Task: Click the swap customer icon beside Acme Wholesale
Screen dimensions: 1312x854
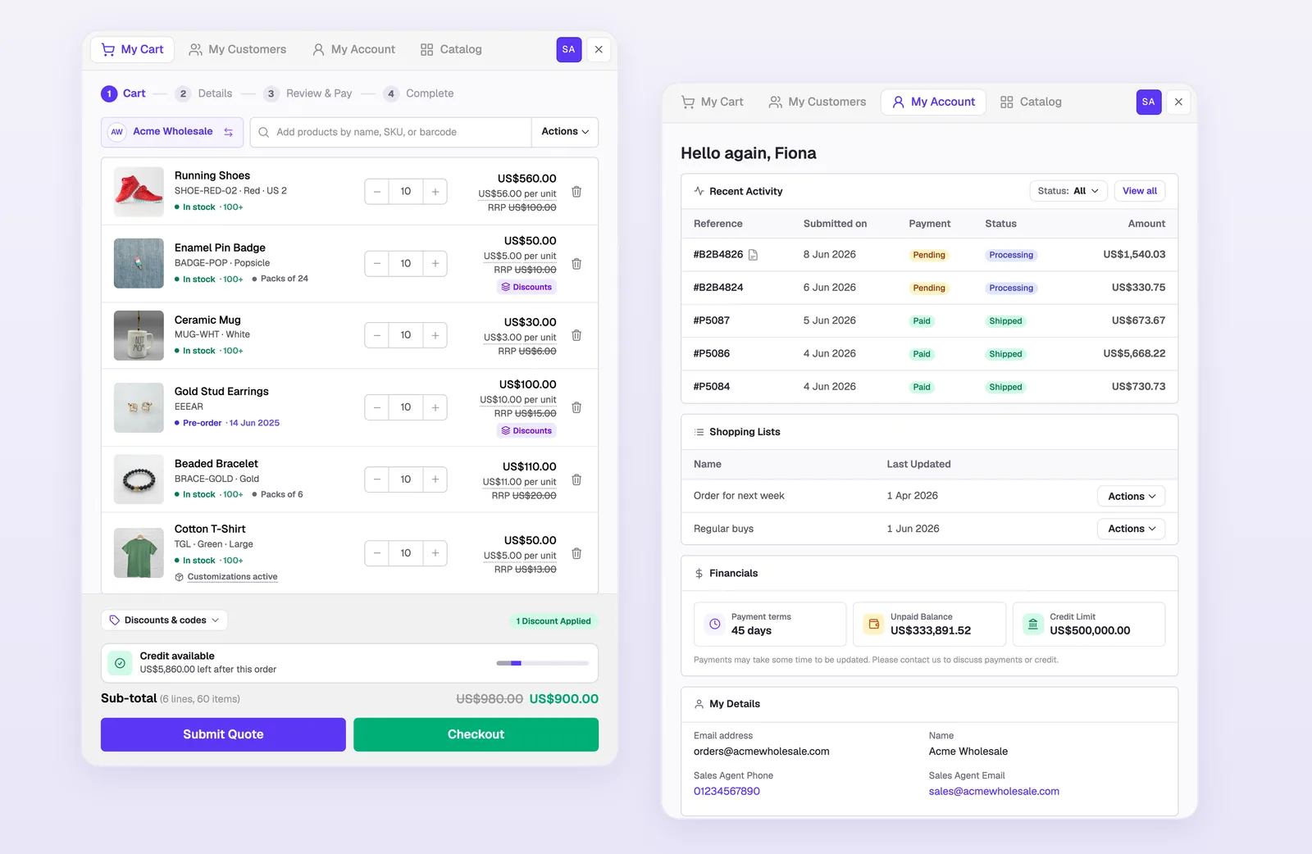Action: (229, 132)
